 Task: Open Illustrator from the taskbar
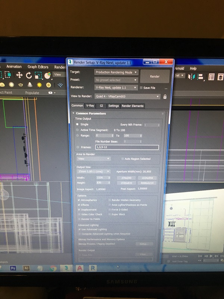coord(26,268)
